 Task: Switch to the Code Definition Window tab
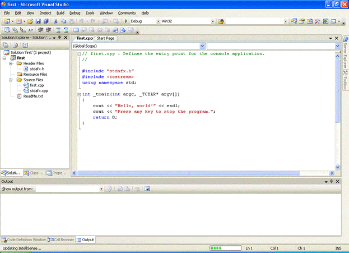[24, 240]
